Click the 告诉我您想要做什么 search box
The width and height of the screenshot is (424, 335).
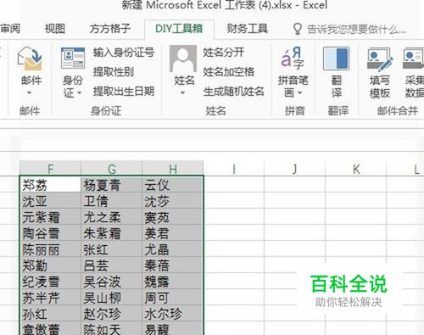(x=356, y=29)
